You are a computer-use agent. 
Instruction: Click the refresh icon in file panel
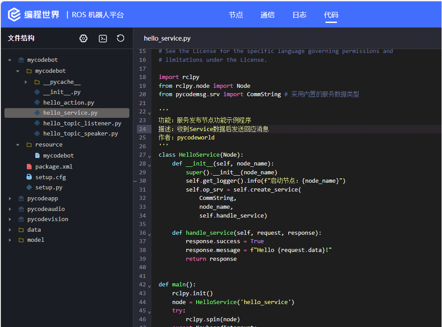click(121, 38)
